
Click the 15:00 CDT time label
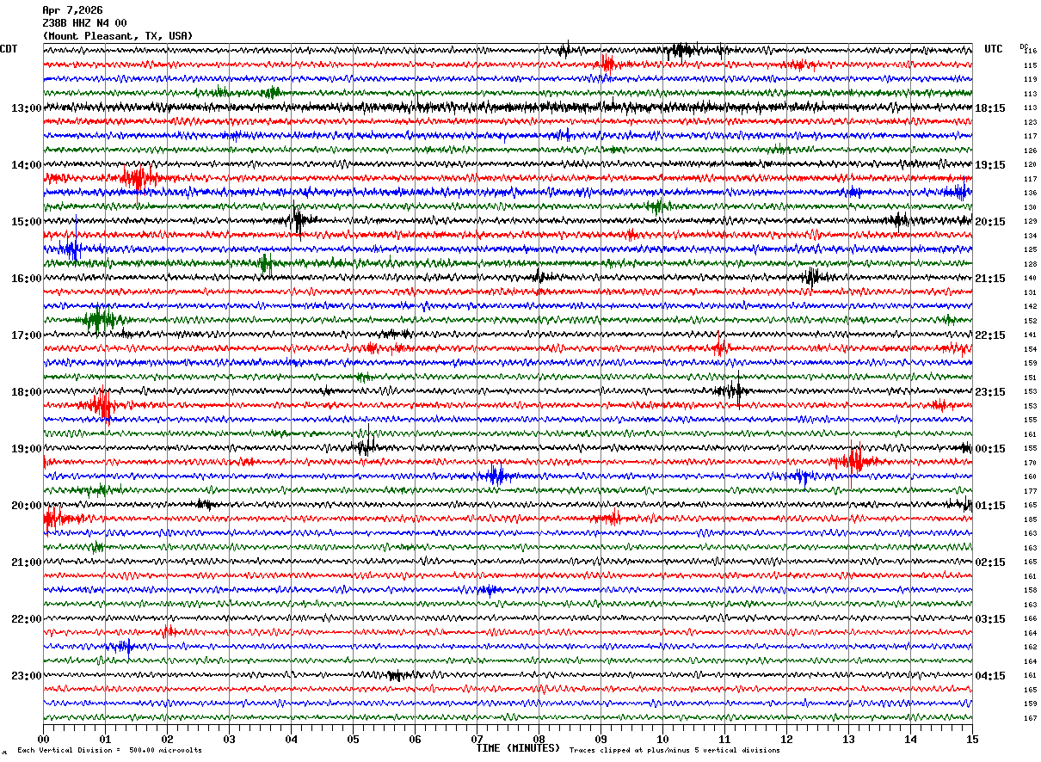pos(26,222)
